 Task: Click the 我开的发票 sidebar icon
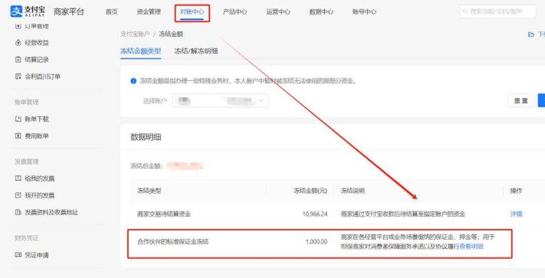coord(18,196)
